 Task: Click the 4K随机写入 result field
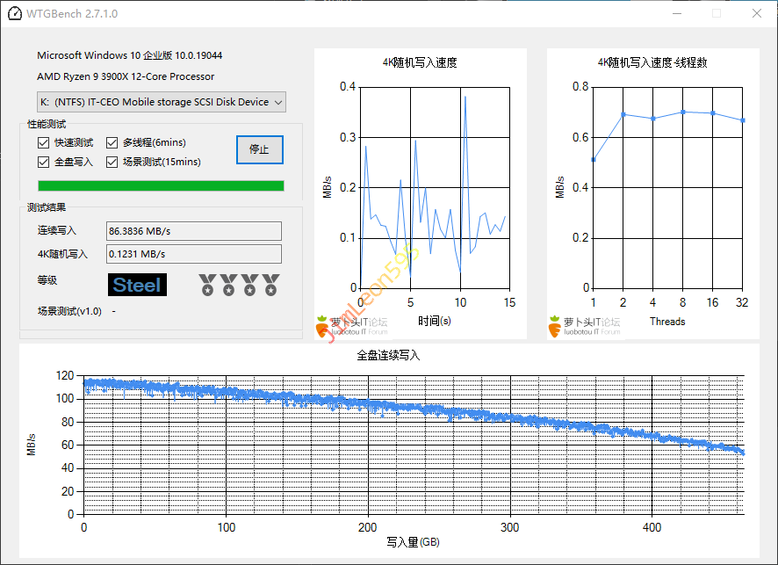pos(193,254)
